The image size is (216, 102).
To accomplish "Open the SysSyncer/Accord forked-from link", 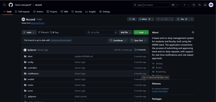I will coord(38,23).
